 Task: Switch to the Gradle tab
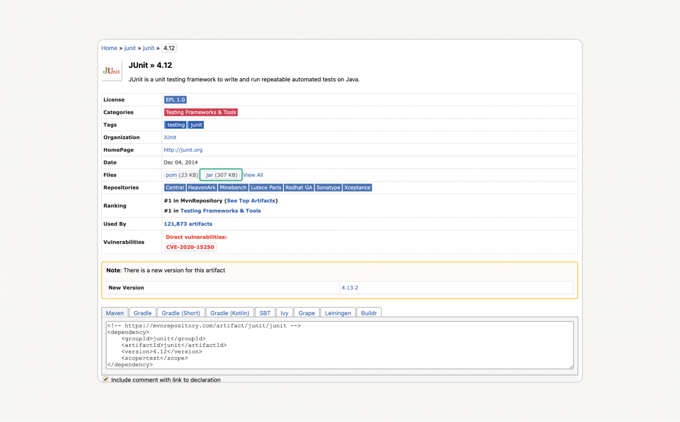pos(143,313)
